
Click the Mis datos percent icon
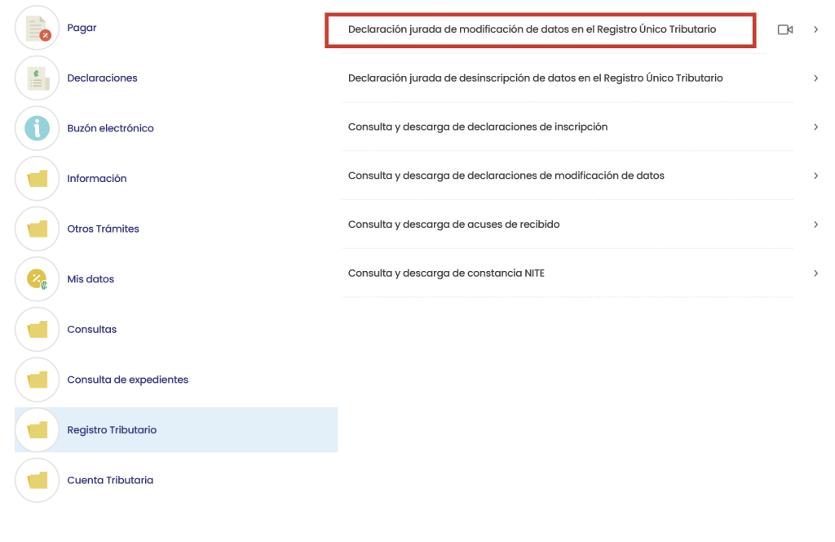(38, 279)
